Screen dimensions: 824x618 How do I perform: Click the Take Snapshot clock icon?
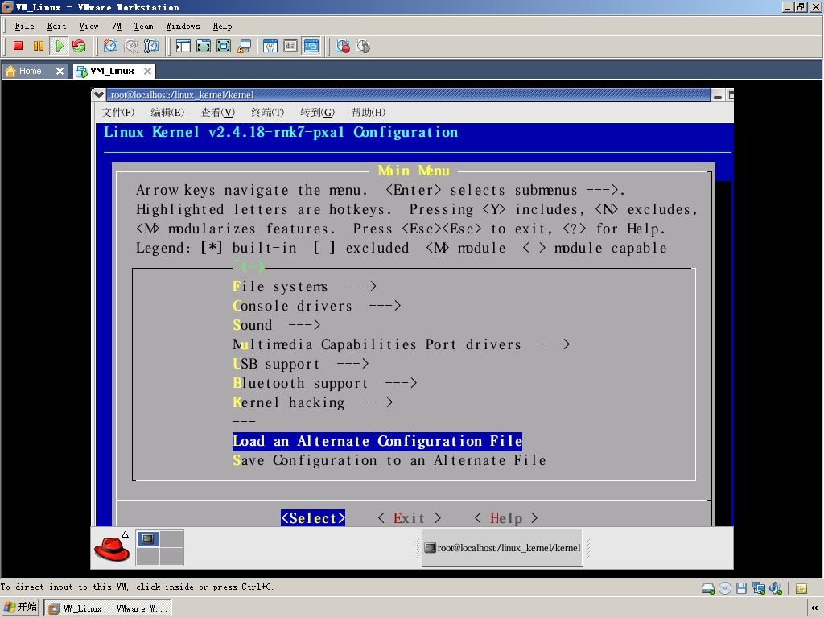pyautogui.click(x=110, y=46)
